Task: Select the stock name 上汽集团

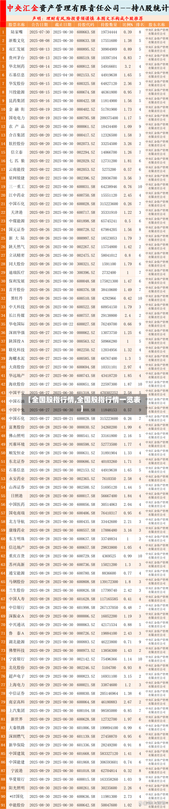Action: pyautogui.click(x=17, y=711)
